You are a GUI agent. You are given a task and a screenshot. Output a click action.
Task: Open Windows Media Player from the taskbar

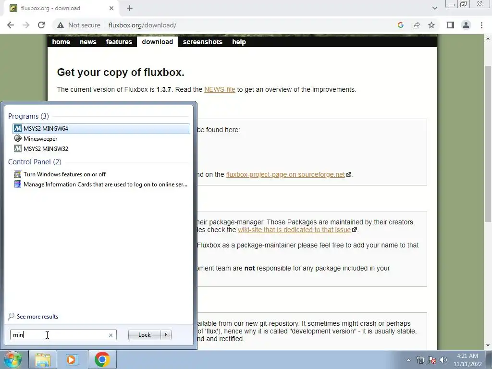point(72,359)
